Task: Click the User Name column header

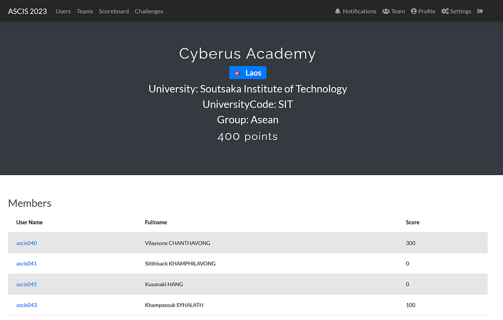Action: [29, 222]
